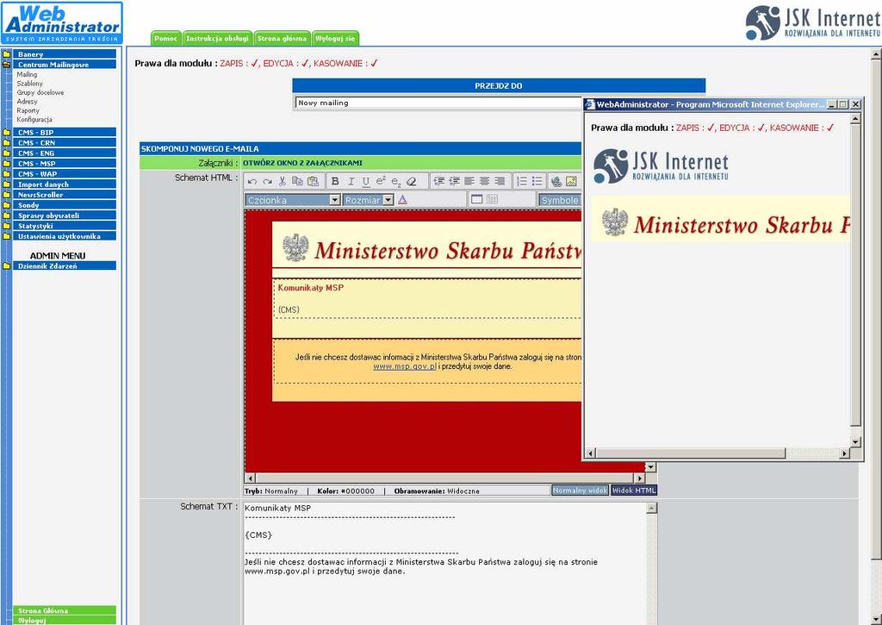This screenshot has width=882, height=625.
Task: Toggle underline formatting
Action: [x=365, y=181]
